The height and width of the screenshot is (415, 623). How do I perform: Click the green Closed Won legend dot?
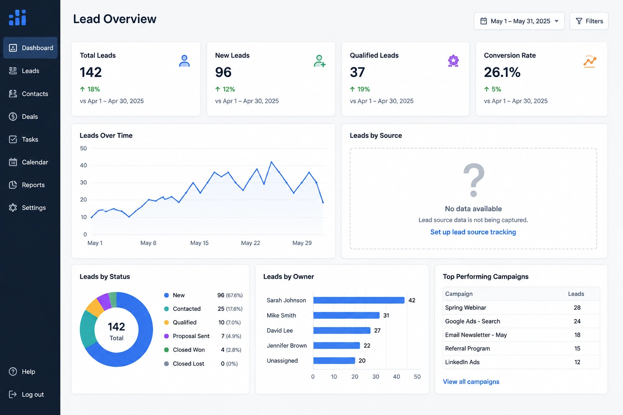click(166, 350)
